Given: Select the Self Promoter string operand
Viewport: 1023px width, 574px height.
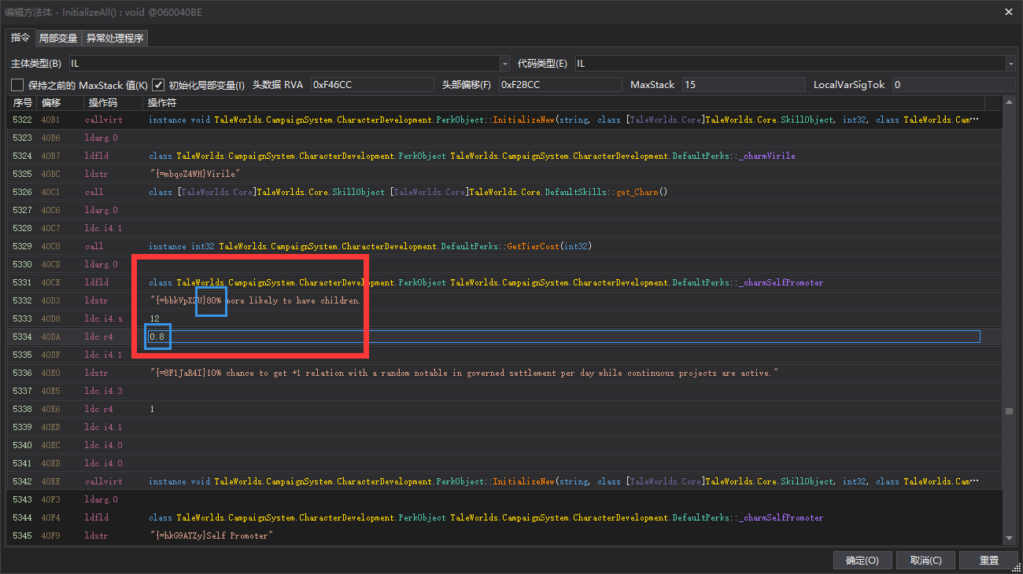Looking at the screenshot, I should point(211,535).
